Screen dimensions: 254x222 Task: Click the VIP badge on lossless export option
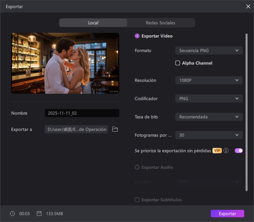tap(217, 150)
